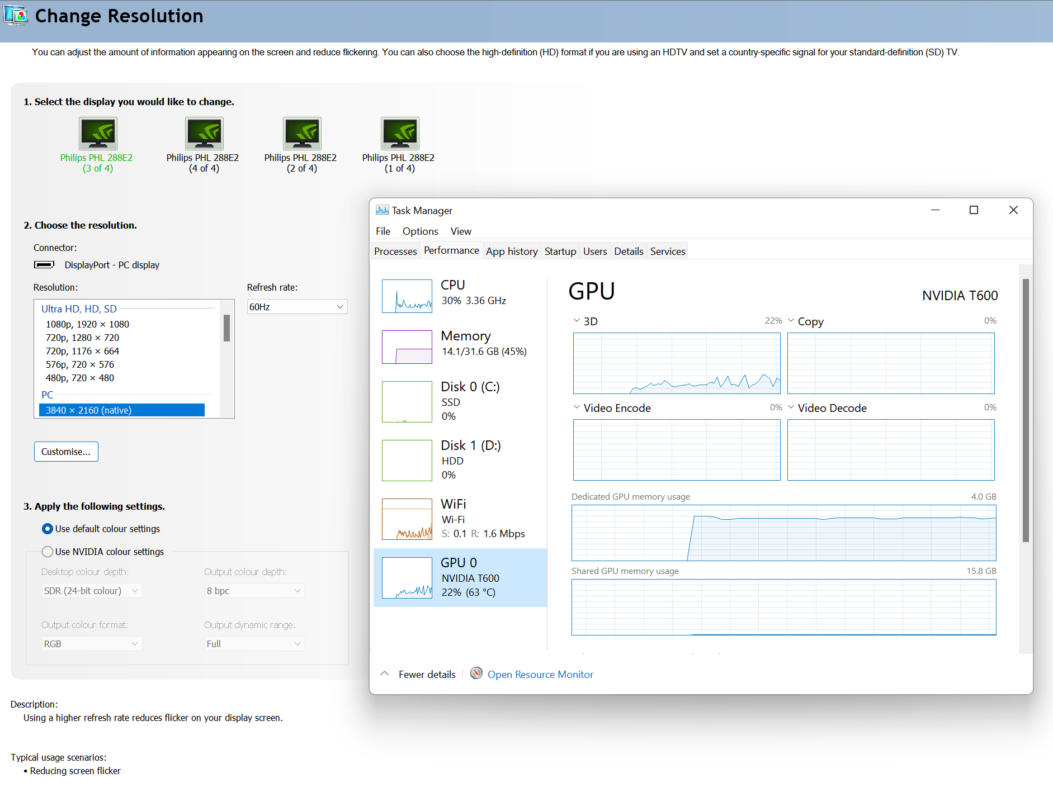The image size is (1053, 797).
Task: Click the NVIDIA T600 GPU name heading
Action: point(960,296)
